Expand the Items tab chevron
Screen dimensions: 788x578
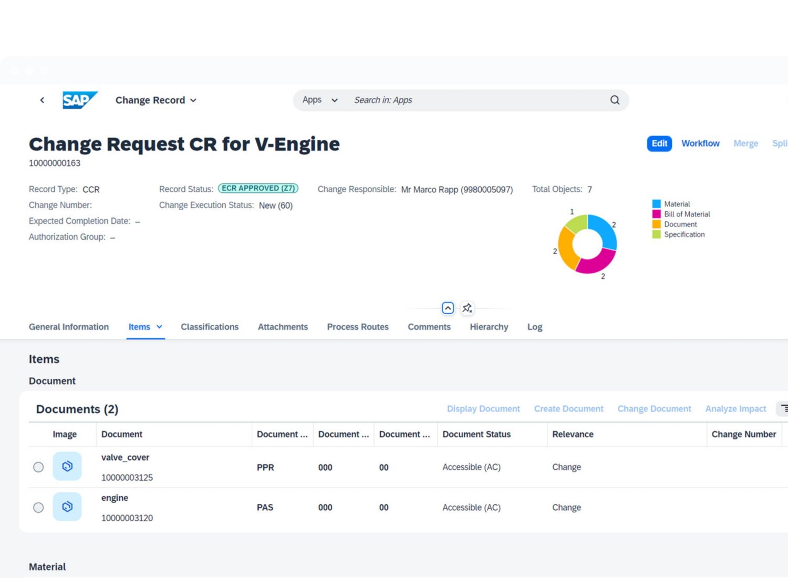(159, 327)
